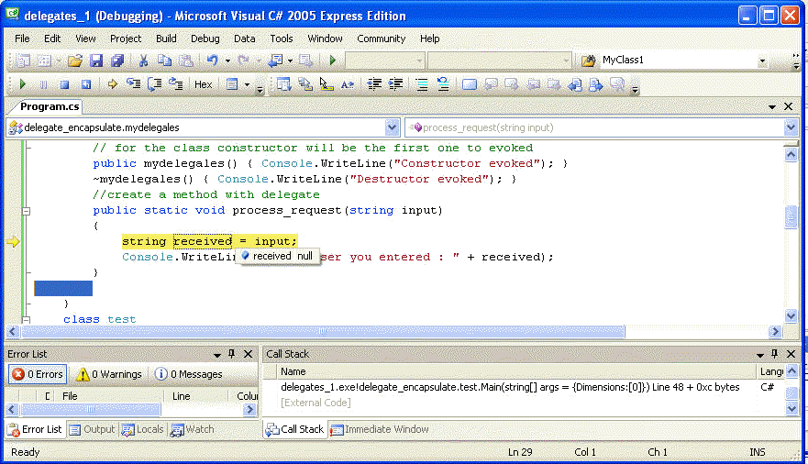The image size is (808, 464).
Task: Toggle the 0 Errors filter button
Action: (x=38, y=374)
